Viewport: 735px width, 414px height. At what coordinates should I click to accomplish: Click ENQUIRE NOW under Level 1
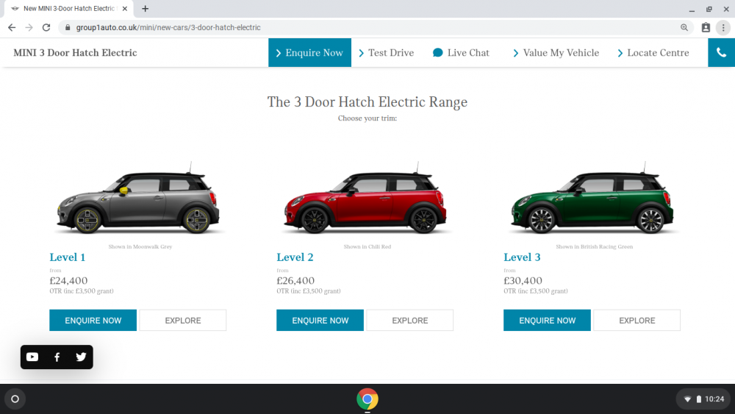[x=93, y=320]
